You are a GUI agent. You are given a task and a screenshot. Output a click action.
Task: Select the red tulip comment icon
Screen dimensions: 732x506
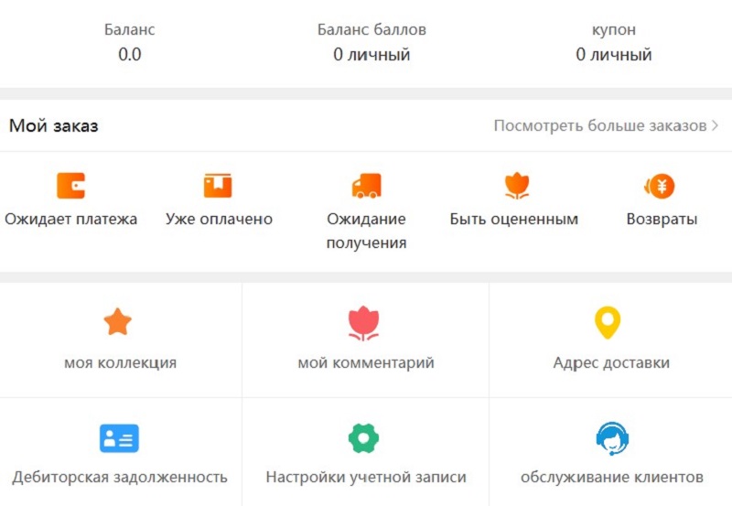[363, 324]
